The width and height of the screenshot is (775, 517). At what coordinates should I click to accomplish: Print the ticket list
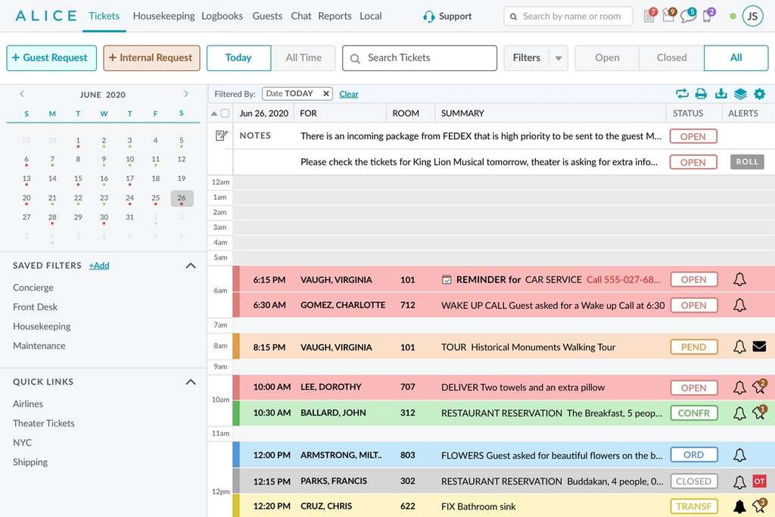pyautogui.click(x=701, y=94)
